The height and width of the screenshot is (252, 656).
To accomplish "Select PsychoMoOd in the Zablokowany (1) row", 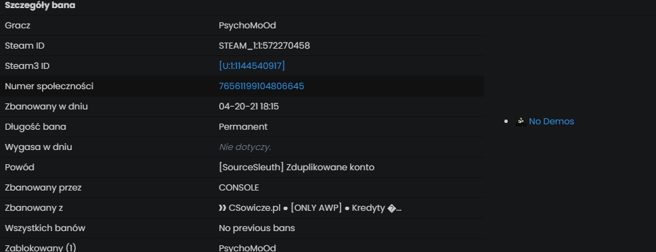I will (247, 248).
